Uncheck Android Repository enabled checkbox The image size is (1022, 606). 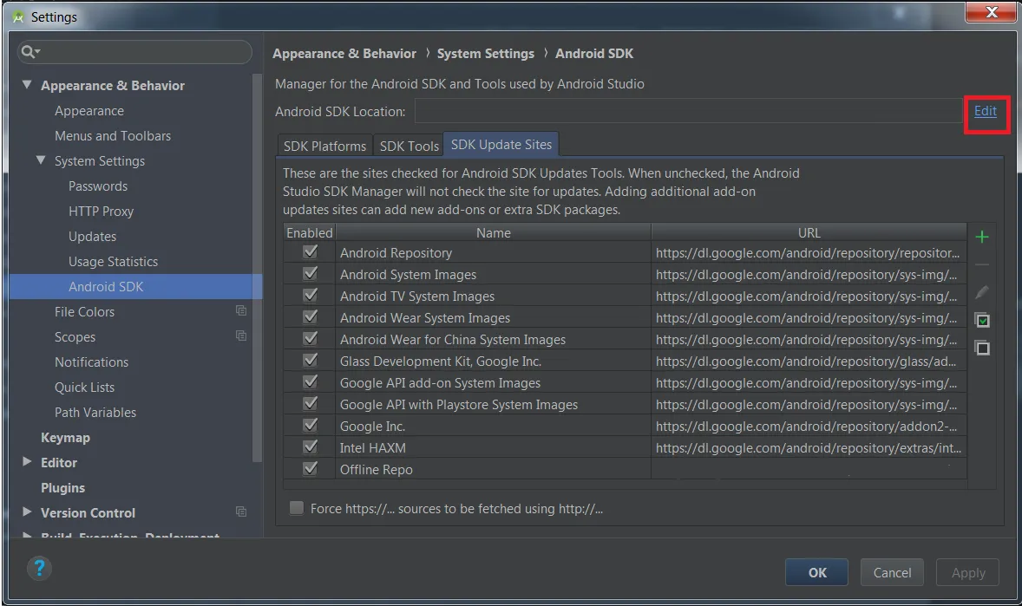click(x=311, y=251)
